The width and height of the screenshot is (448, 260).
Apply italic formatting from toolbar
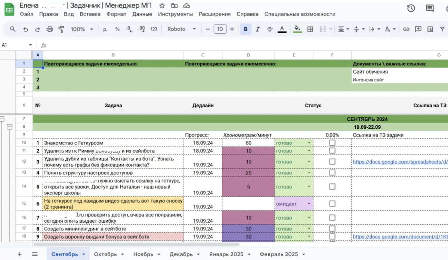tap(257, 29)
